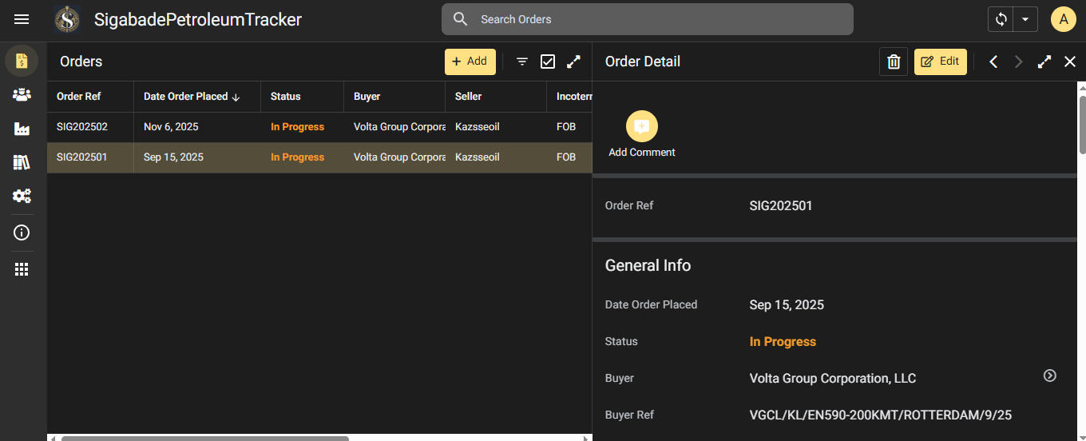Open the filter options for Orders
The height and width of the screenshot is (441, 1086).
point(522,62)
